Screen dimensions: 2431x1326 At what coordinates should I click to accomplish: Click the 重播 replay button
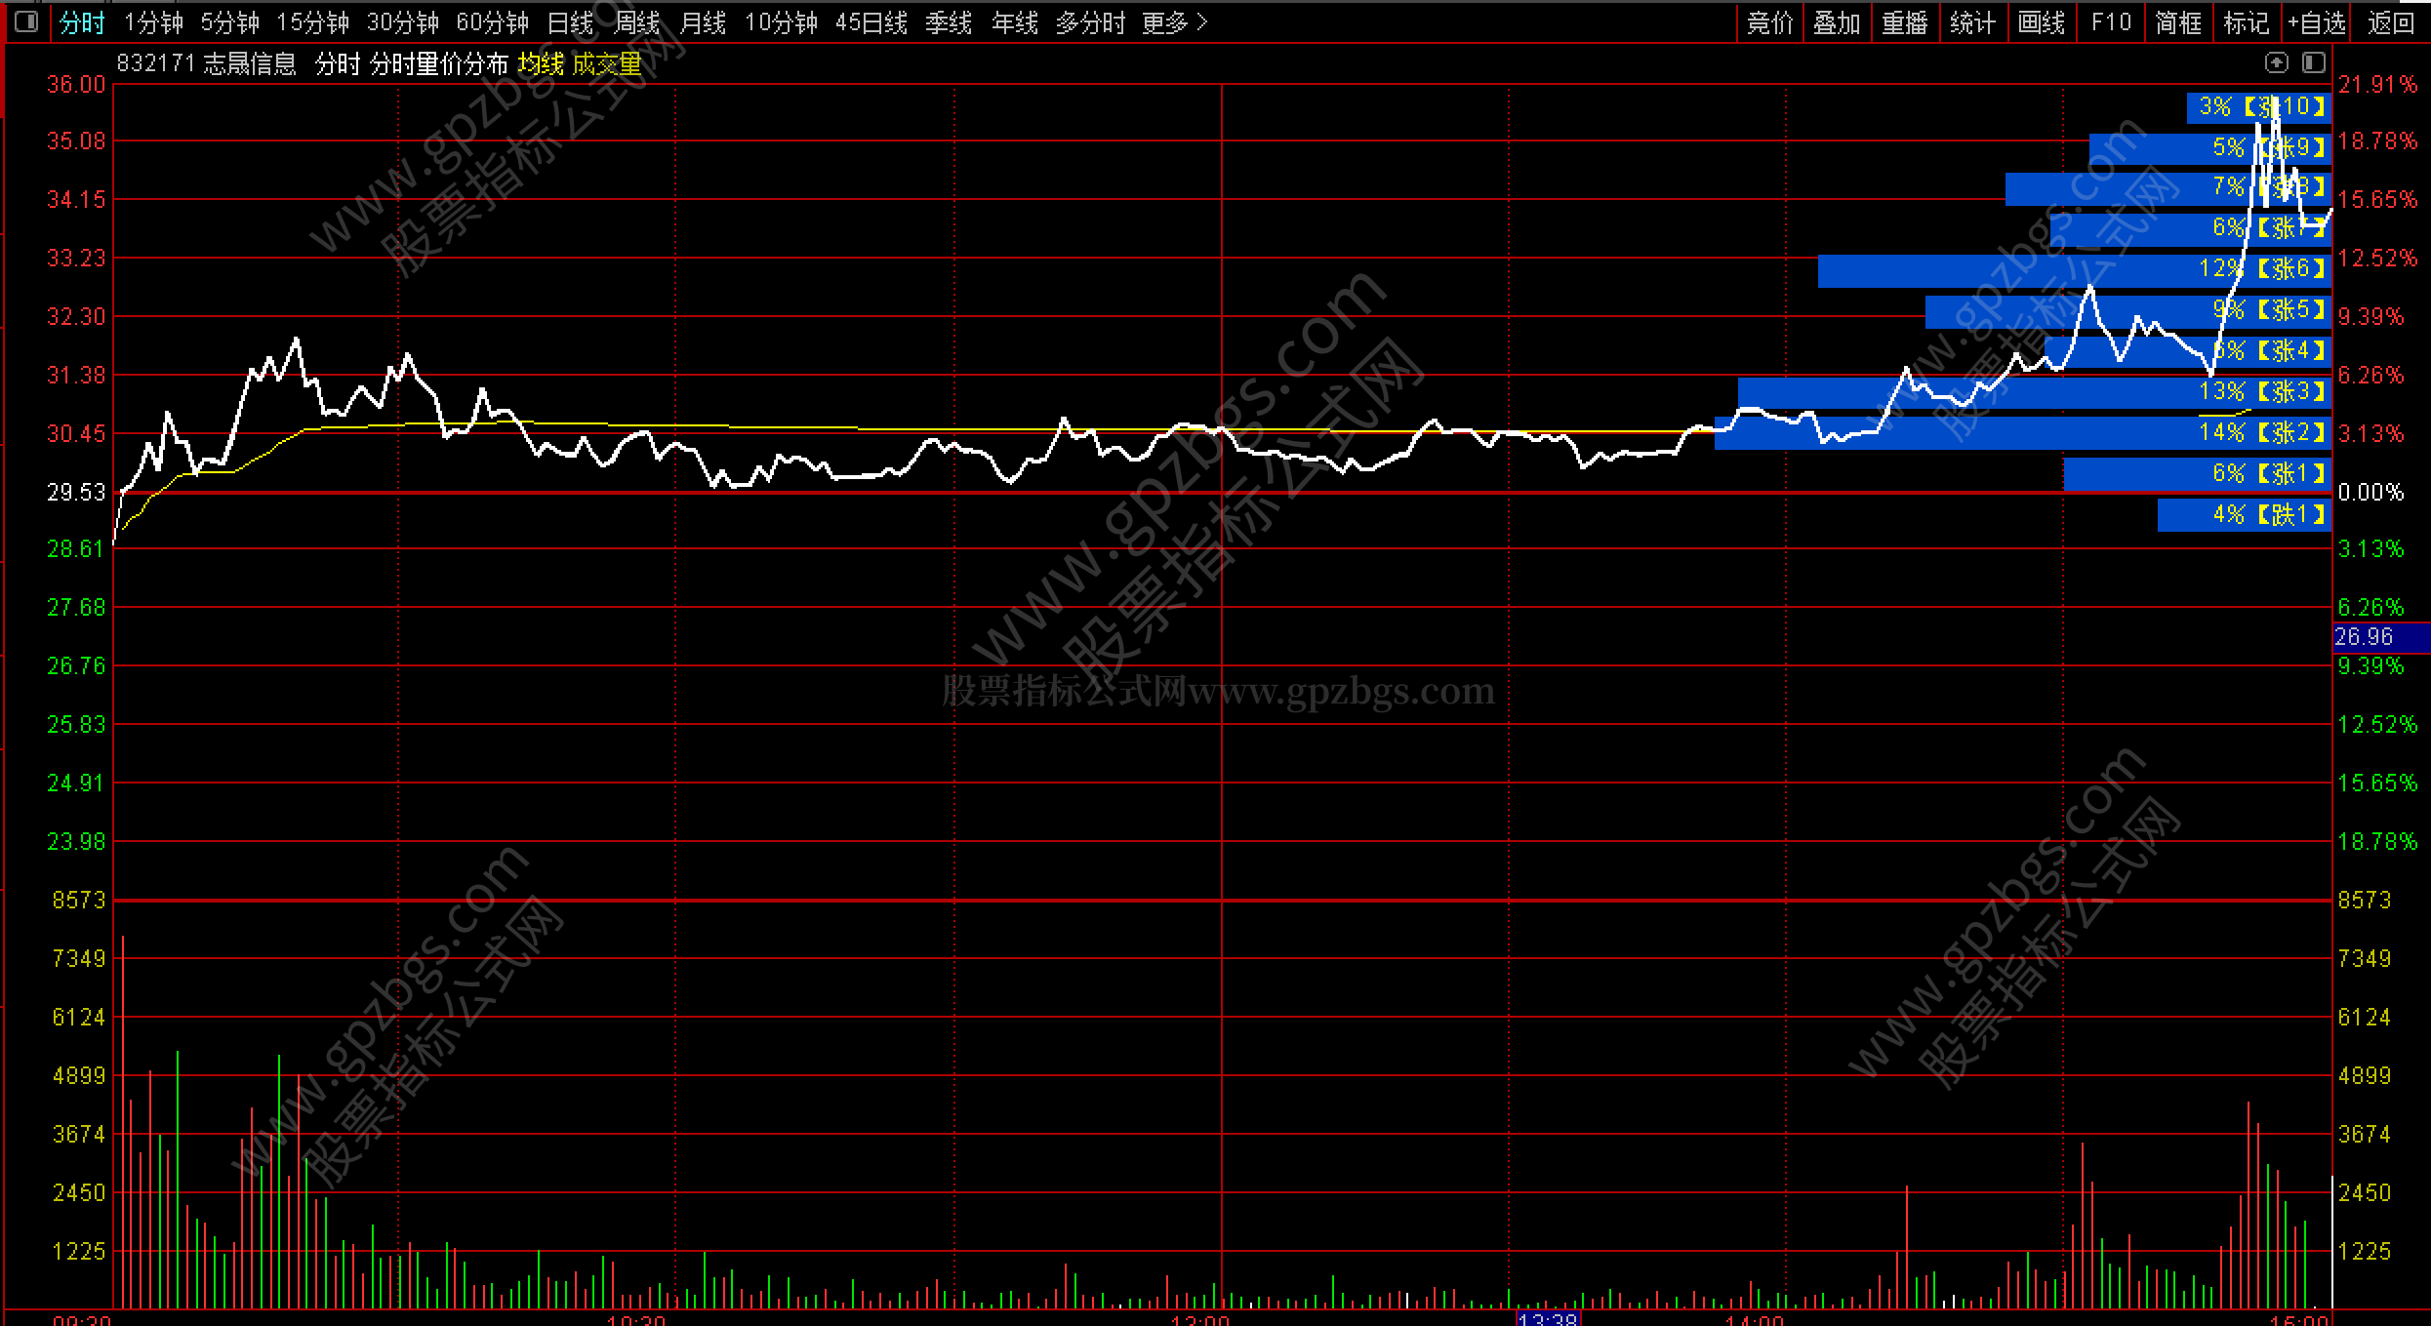pos(1904,22)
